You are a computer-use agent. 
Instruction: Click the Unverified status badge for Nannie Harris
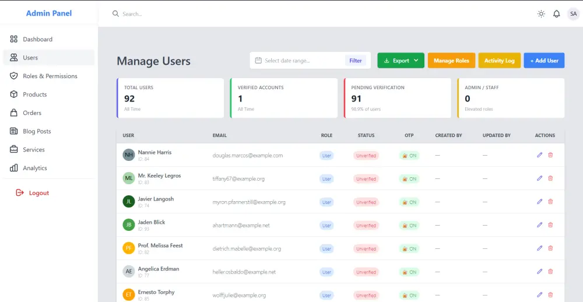pos(366,156)
